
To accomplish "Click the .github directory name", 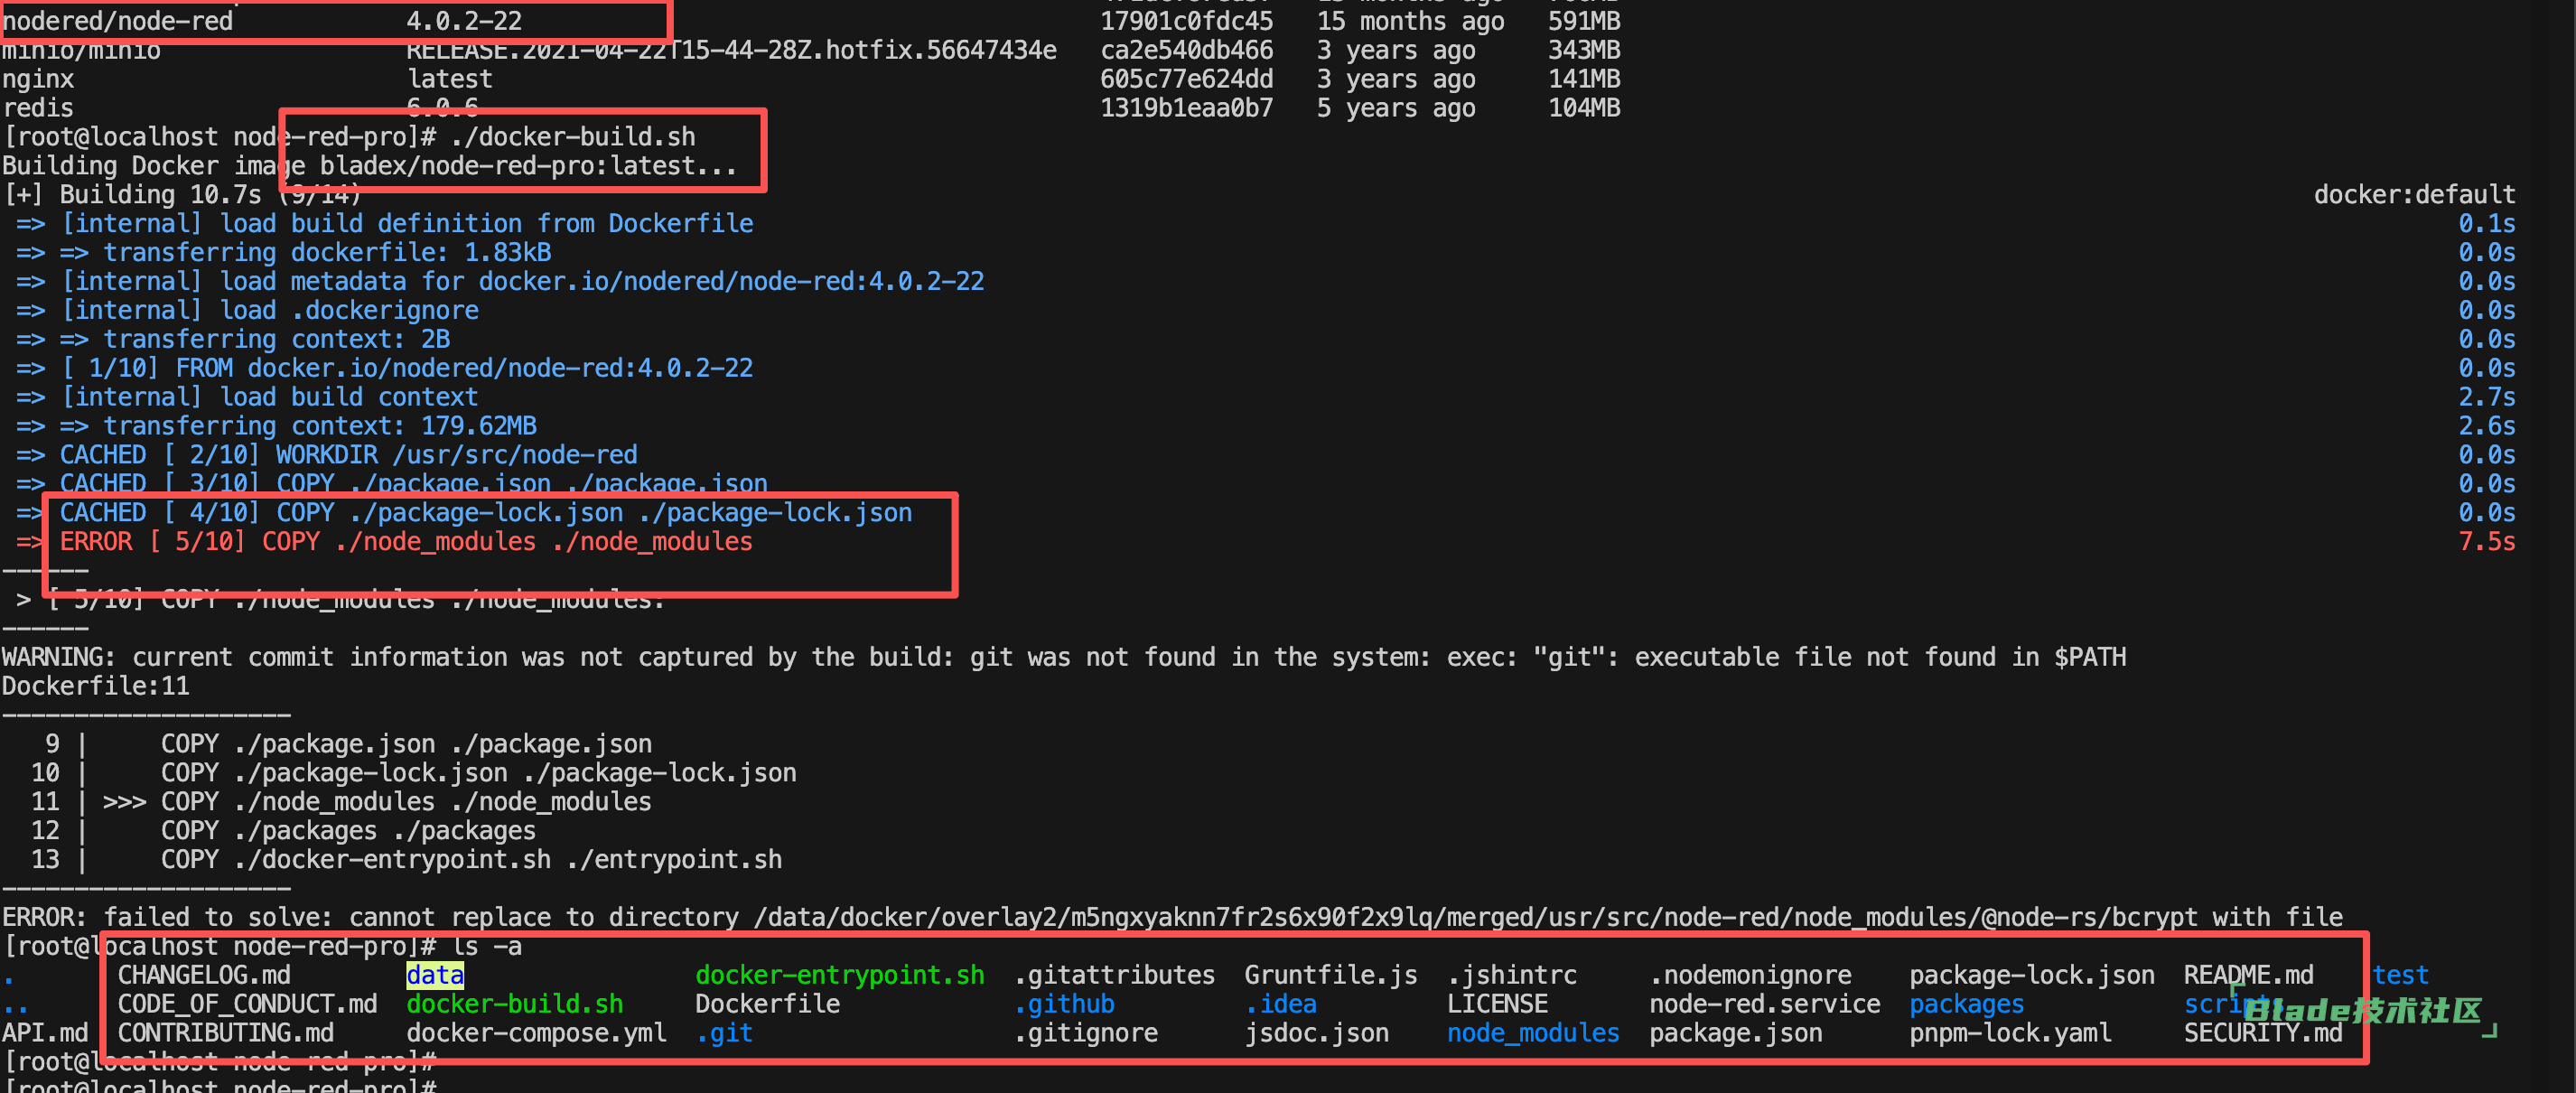I will click(1064, 1004).
